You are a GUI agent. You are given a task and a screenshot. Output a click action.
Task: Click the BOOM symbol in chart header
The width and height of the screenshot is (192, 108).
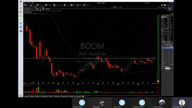tap(27, 9)
